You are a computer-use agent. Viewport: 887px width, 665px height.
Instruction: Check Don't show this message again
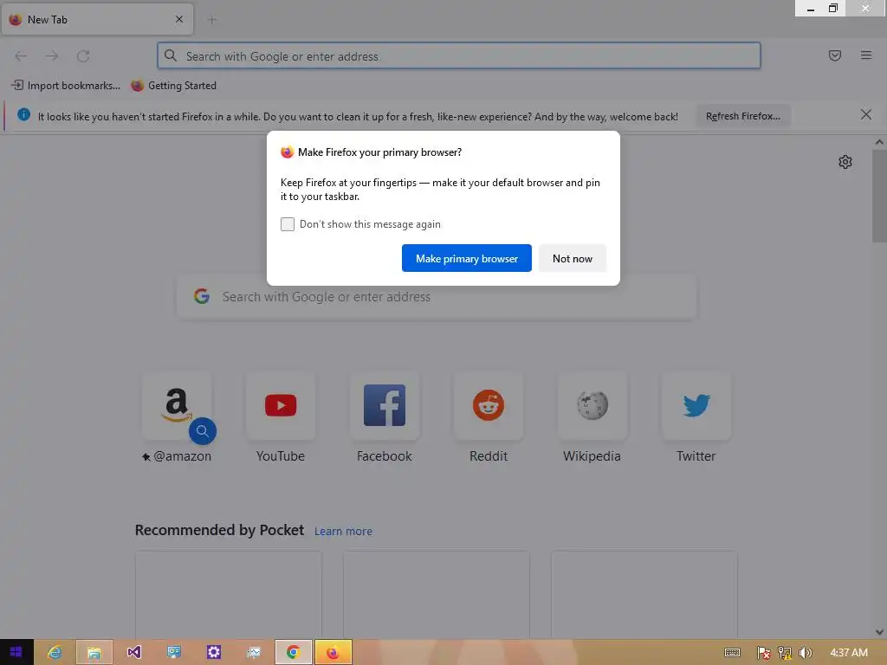288,224
